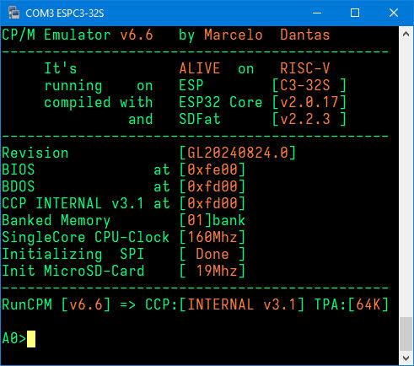Click the BIOS address 0xfe00
Image resolution: width=414 pixels, height=366 pixels.
click(x=212, y=170)
